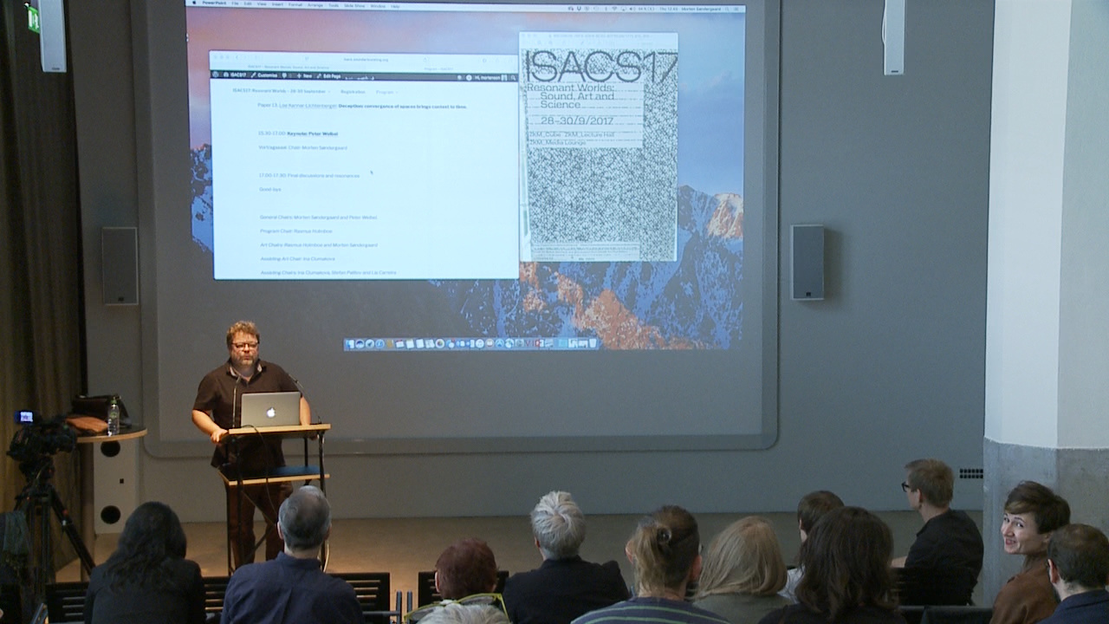Click the 'General Chairs' line
This screenshot has height=624, width=1109.
(x=318, y=217)
